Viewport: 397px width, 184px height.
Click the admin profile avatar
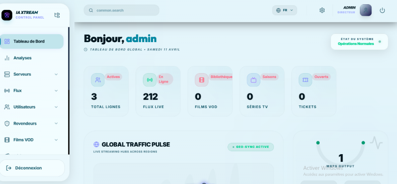365,10
